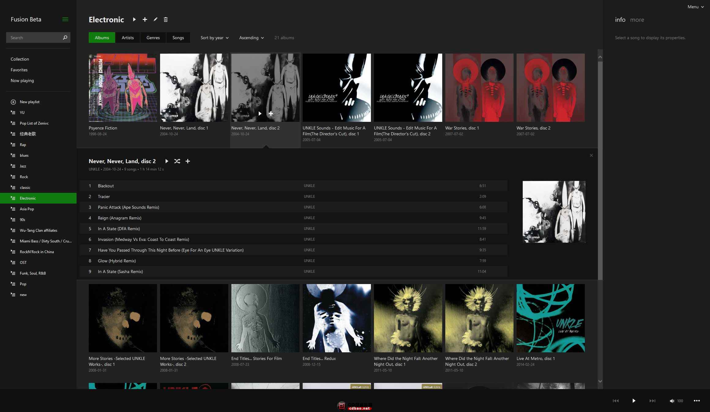Switch to the Songs tab
Image resolution: width=710 pixels, height=412 pixels.
point(178,38)
